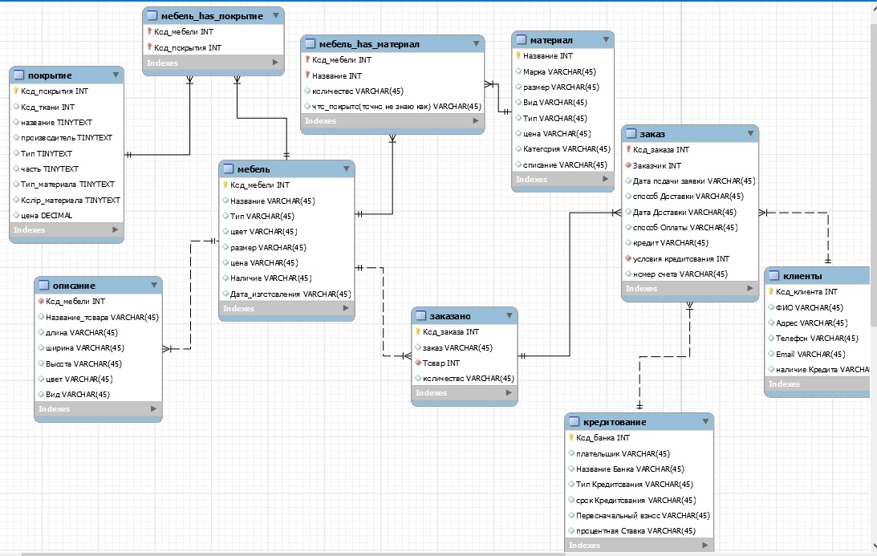Click the table icon in заказано header
Screen dimensions: 877x556
pyautogui.click(x=421, y=316)
